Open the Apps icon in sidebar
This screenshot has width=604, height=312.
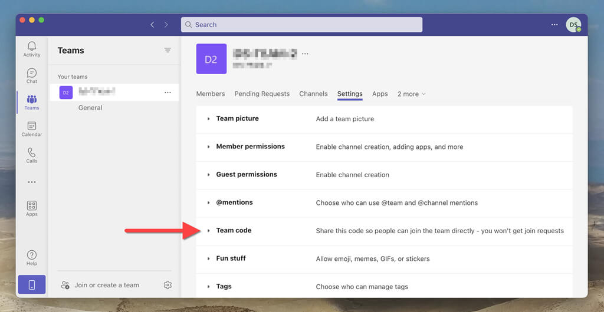coord(32,208)
